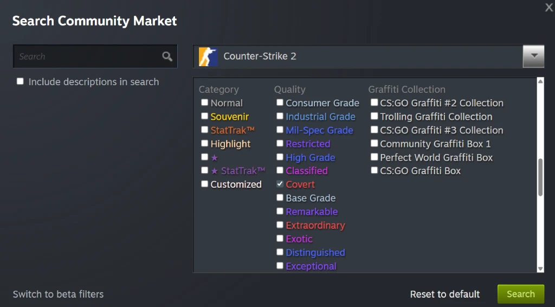Open the game selection dropdown arrow

click(x=533, y=56)
